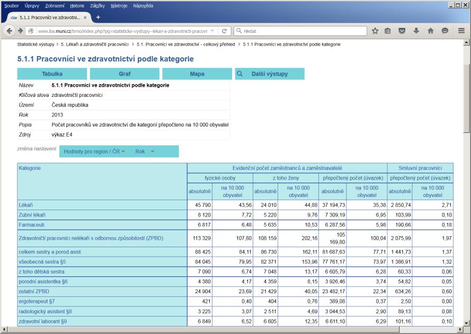Open the Historie menu
The image size is (471, 334).
[77, 6]
